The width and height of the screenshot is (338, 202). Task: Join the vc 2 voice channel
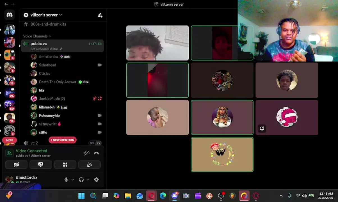click(x=34, y=143)
